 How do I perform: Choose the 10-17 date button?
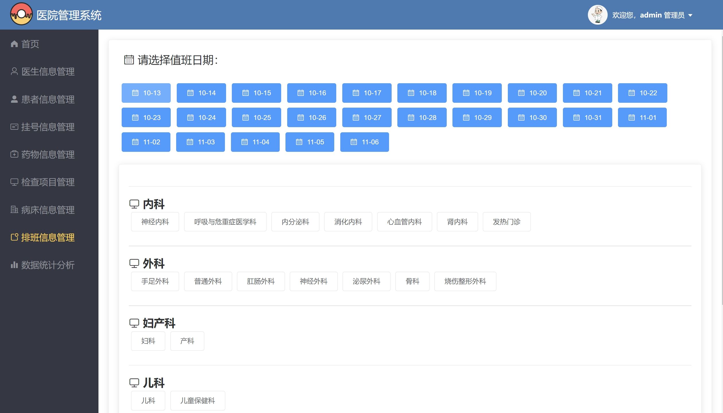tap(367, 93)
